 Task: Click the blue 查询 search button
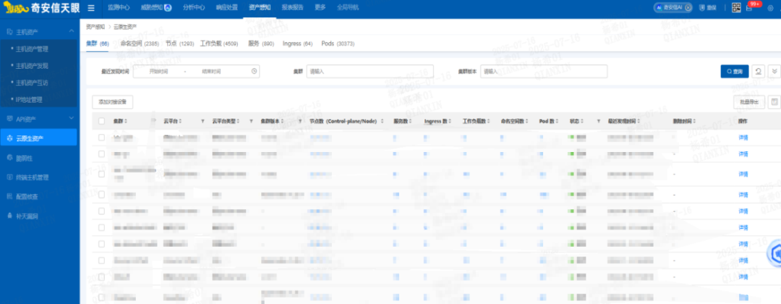tap(735, 71)
